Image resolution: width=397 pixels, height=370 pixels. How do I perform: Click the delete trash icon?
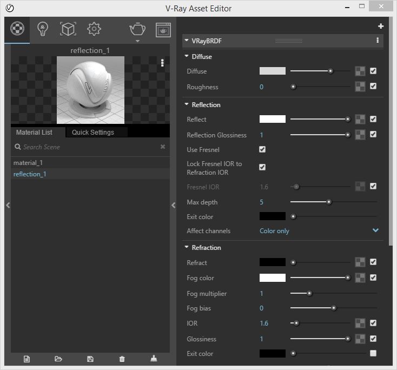(x=122, y=359)
